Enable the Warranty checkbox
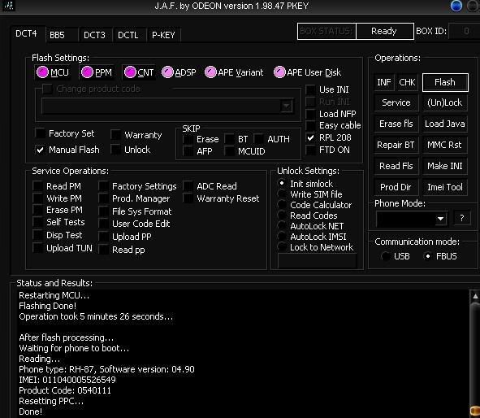Viewport: 480px width, 418px height. [115, 134]
